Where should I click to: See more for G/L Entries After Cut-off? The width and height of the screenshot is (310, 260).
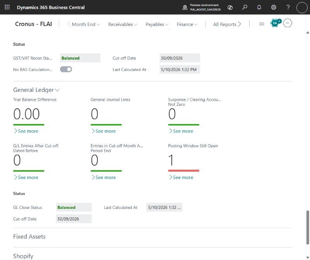coord(26,177)
